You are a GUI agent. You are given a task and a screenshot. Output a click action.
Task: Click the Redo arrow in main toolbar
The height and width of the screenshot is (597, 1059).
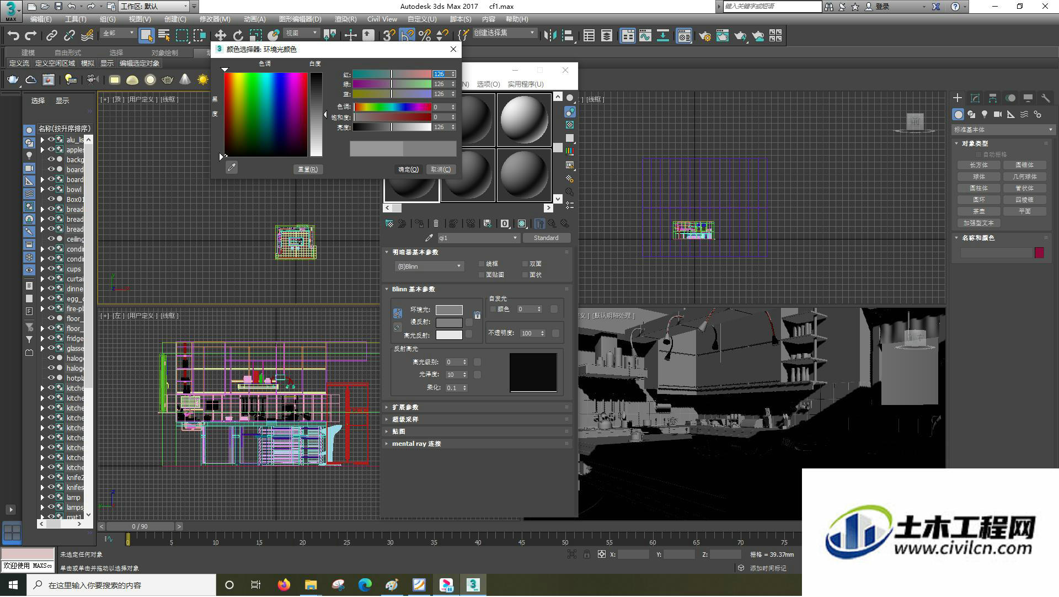pyautogui.click(x=31, y=36)
